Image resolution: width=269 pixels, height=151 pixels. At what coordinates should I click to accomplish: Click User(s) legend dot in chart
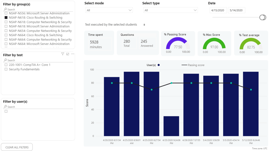pyautogui.click(x=159, y=65)
